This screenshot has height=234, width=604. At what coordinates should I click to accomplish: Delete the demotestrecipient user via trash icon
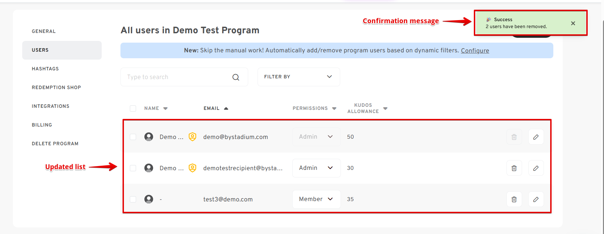click(x=514, y=168)
